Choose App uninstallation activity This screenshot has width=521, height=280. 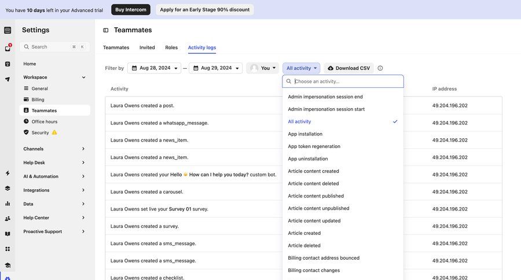click(343, 159)
